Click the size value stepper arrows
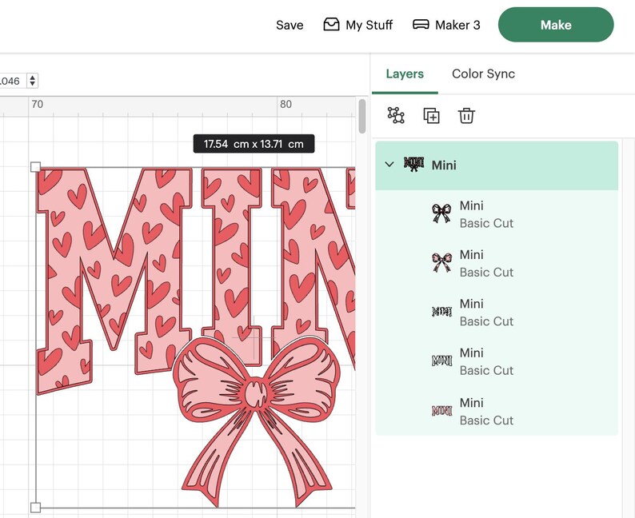The image size is (635, 518). (x=33, y=81)
